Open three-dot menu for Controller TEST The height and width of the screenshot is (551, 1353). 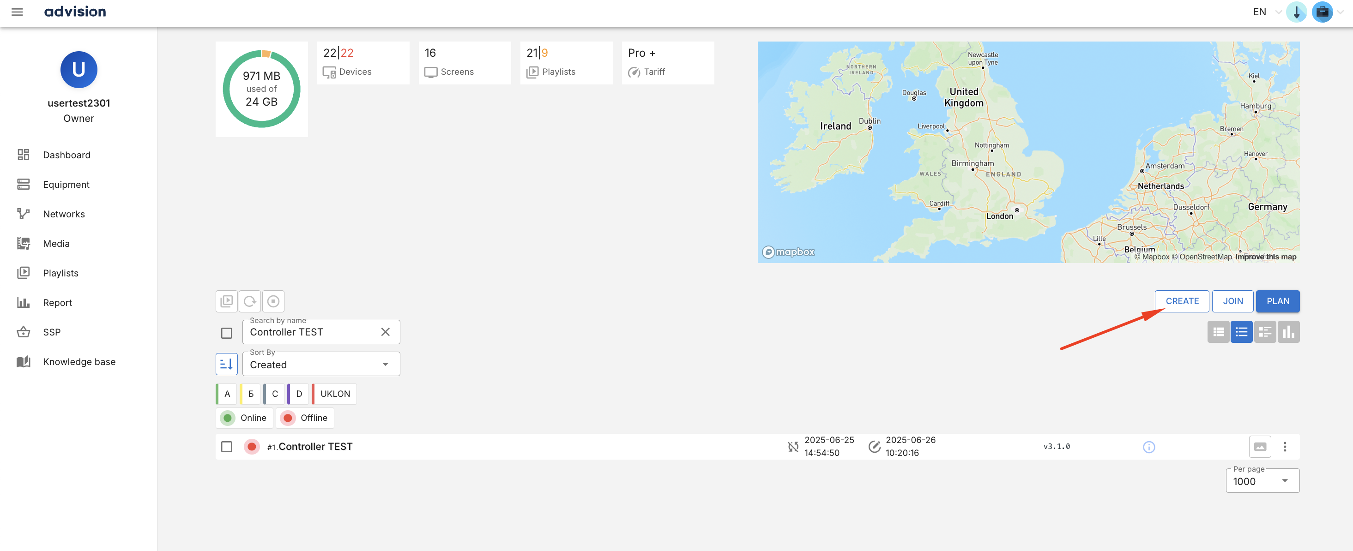1285,447
